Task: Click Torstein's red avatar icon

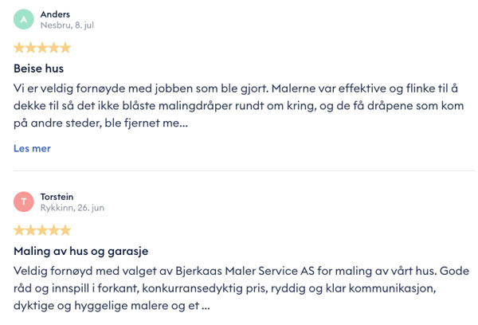Action: (25, 202)
